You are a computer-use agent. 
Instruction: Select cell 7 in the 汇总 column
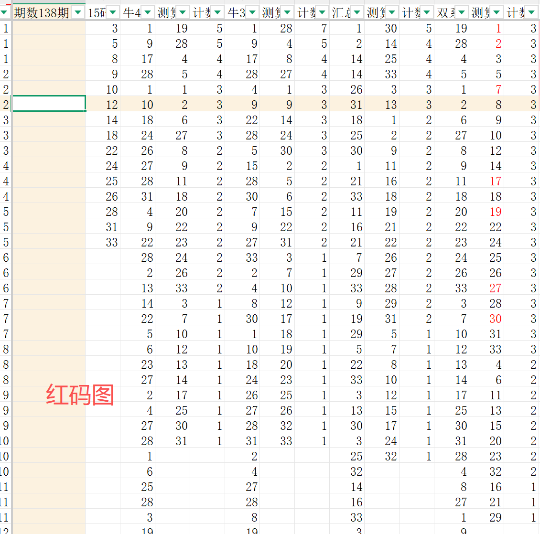point(347,257)
